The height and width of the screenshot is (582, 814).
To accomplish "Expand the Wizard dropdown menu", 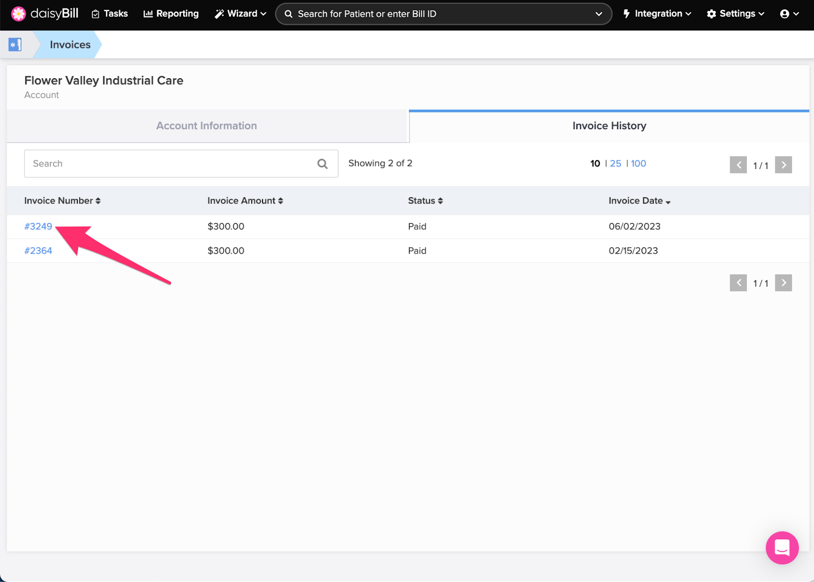I will [240, 14].
